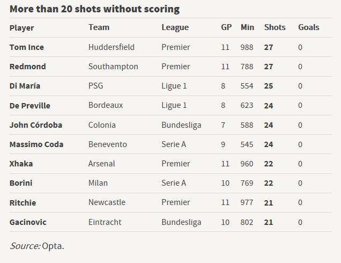Screen dimensions: 341x263
Task: Select the Di María row name
Action: (25, 86)
